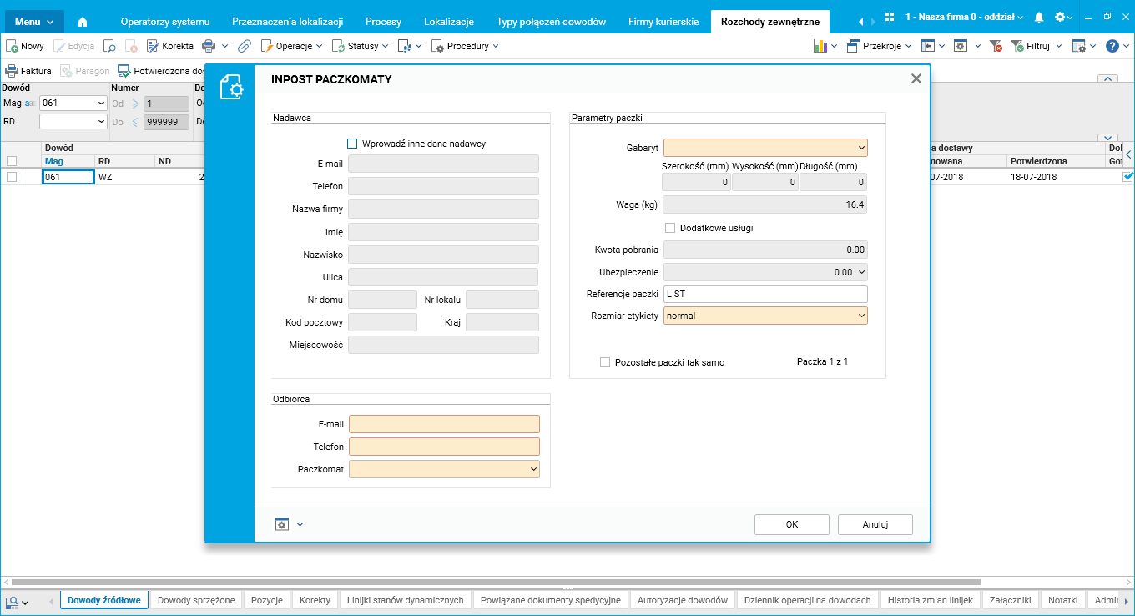Click the home icon in the top bar
Screen dimensions: 1135x616
coord(82,21)
